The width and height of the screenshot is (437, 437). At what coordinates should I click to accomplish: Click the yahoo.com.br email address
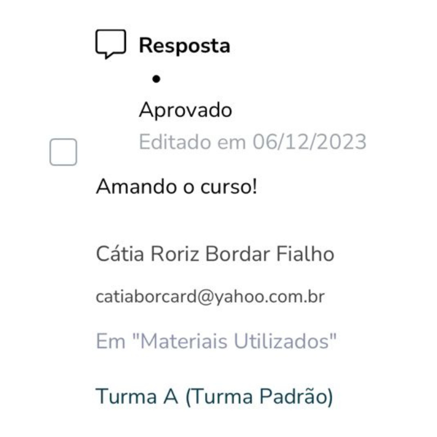tap(210, 297)
